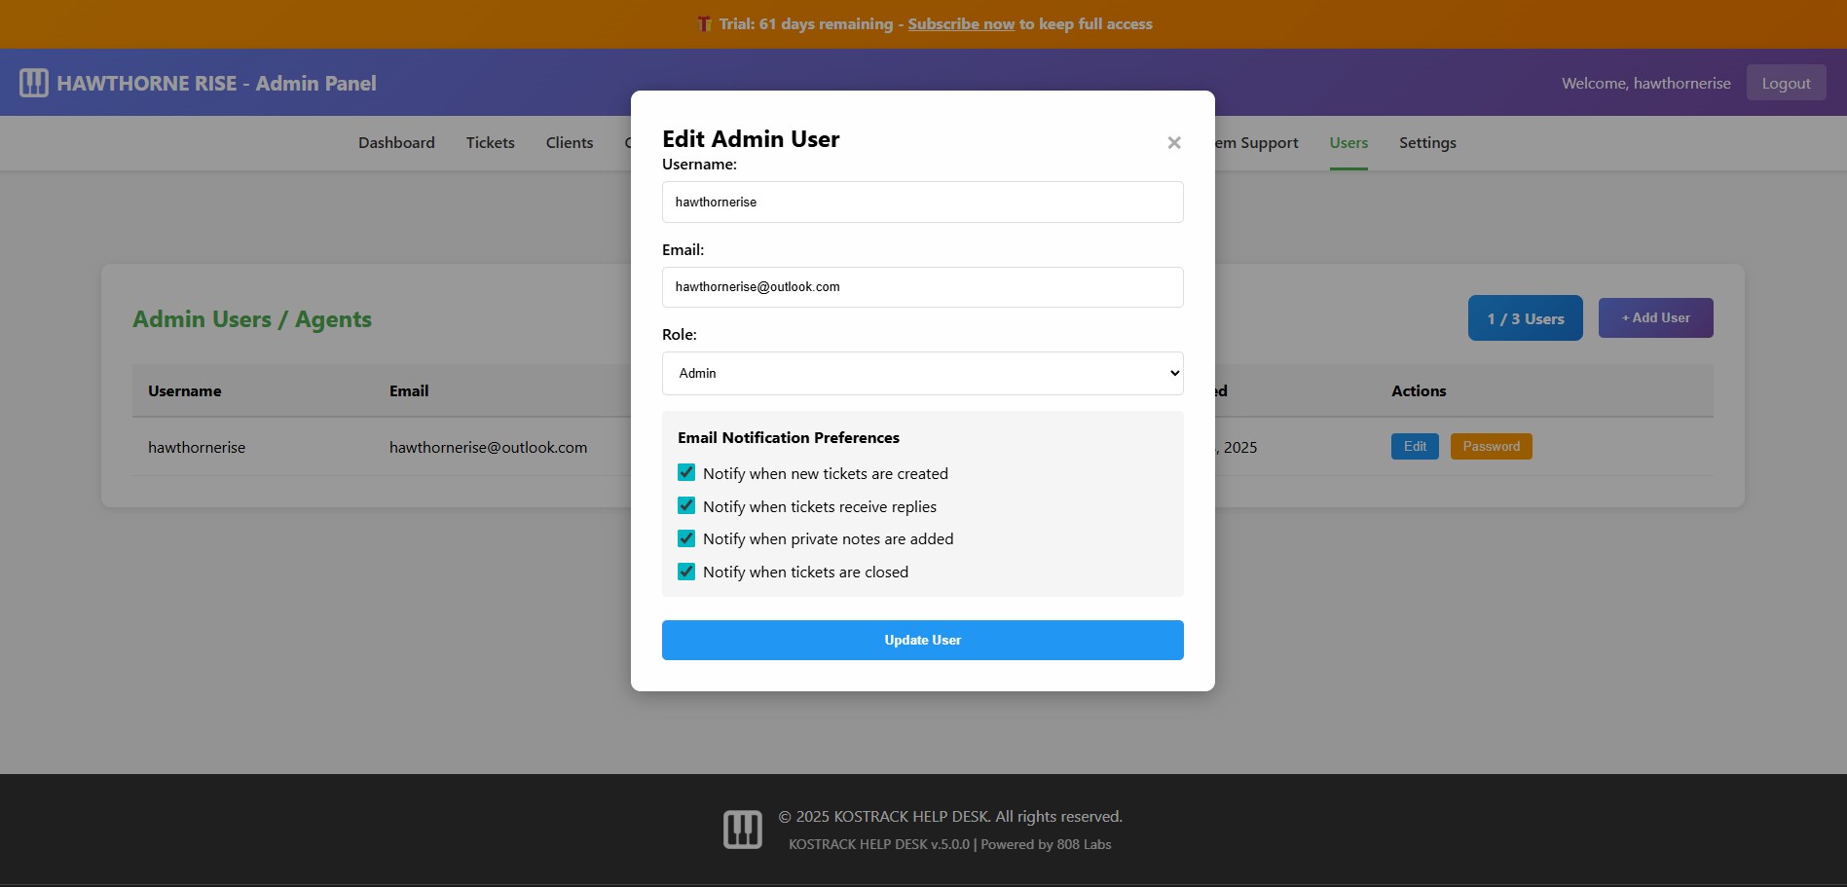Click the Email input field

coord(922,287)
